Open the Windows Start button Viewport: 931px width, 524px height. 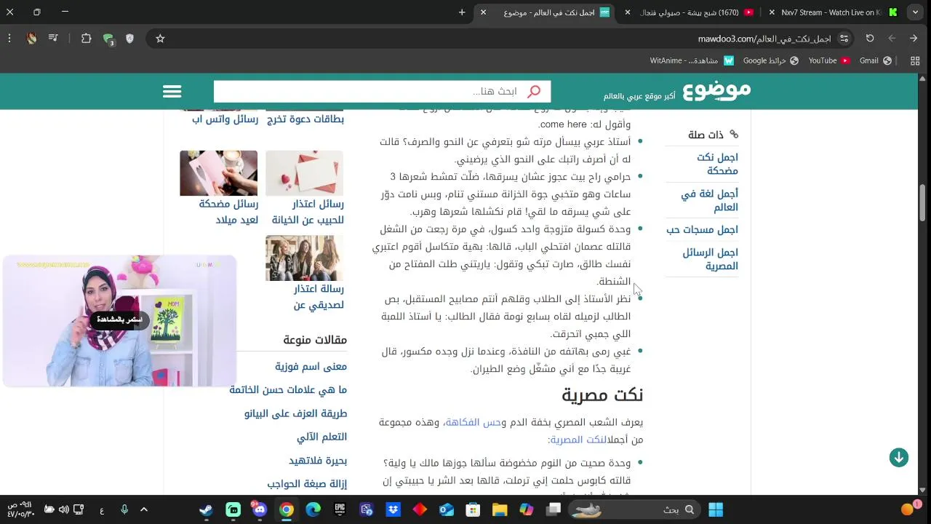click(x=716, y=509)
